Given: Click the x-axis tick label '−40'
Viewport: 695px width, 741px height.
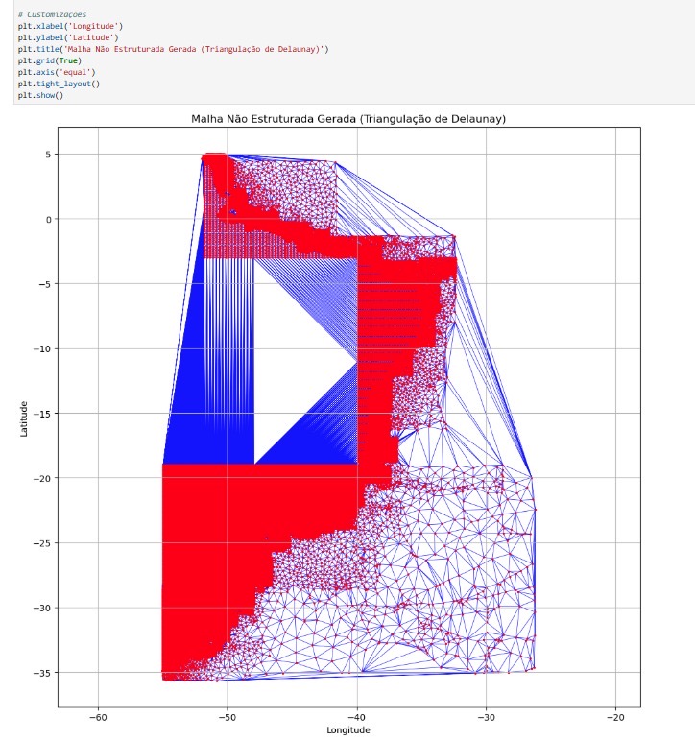Looking at the screenshot, I should click(357, 717).
